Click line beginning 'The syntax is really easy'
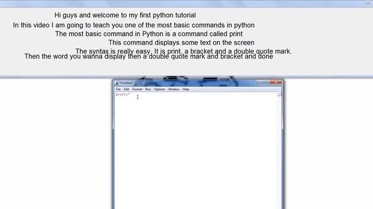This screenshot has height=209, width=373. pos(184,51)
